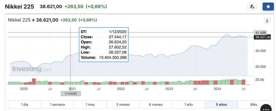276x111 pixels.
Task: Switch to the 1 día timeframe
Action: (x=25, y=105)
